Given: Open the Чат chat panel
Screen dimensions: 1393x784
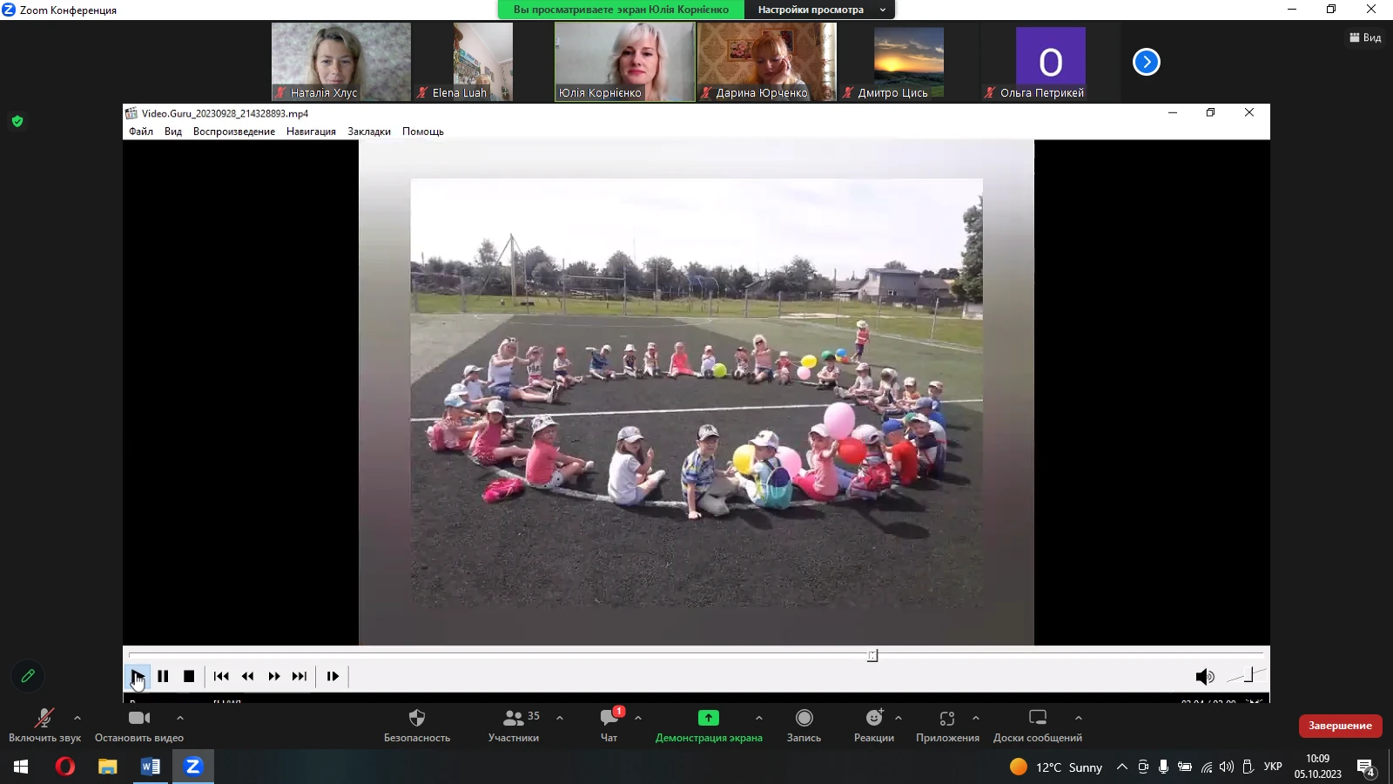Looking at the screenshot, I should (x=609, y=726).
